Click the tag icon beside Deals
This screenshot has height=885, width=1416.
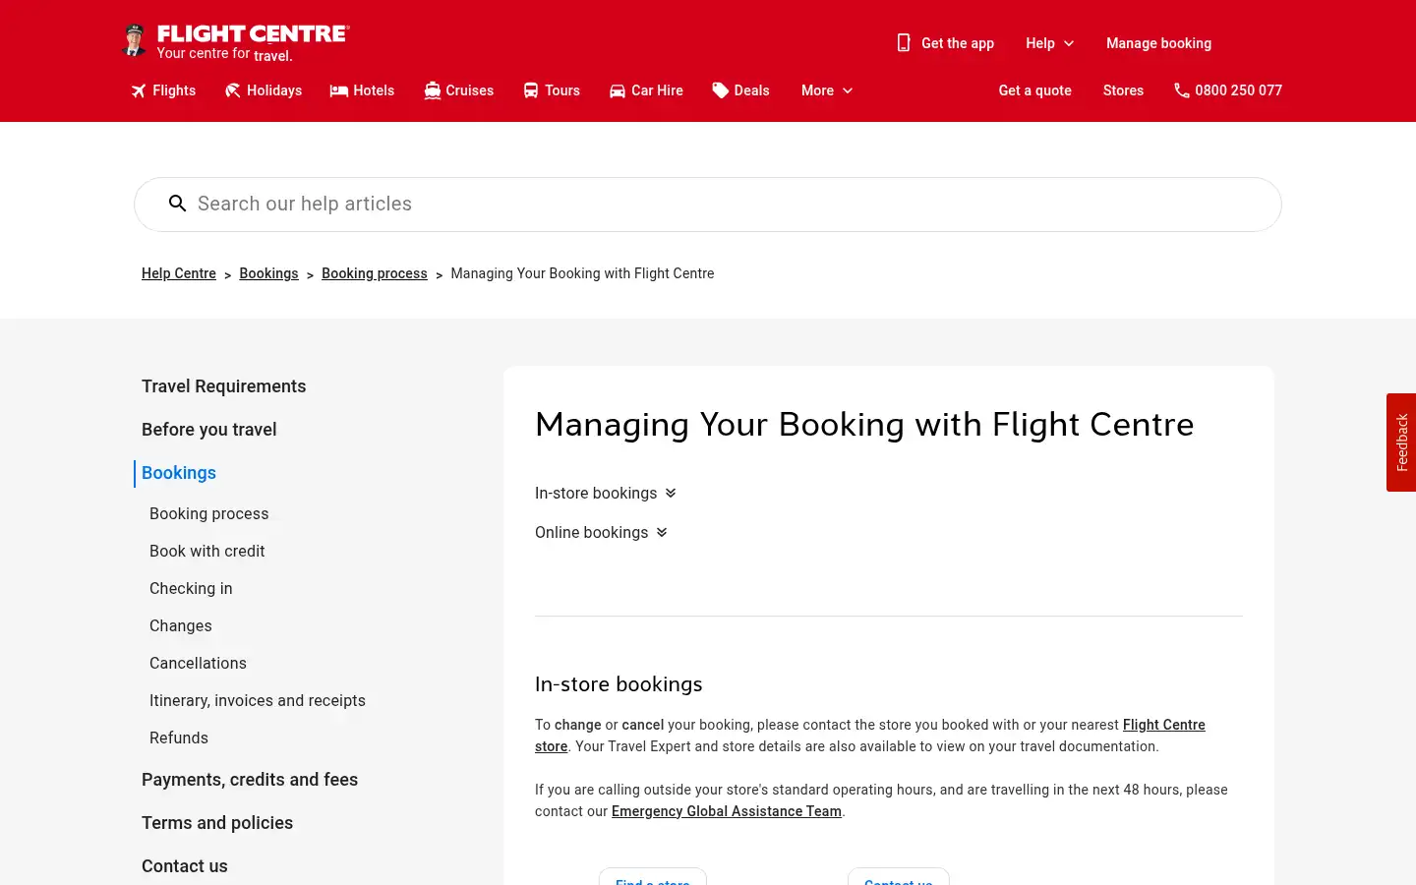click(x=721, y=90)
